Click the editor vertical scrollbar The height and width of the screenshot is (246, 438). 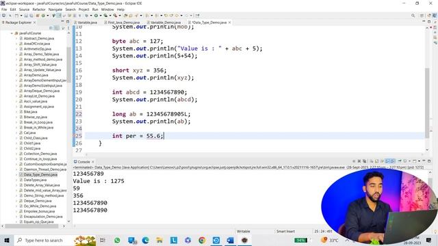pos(427,103)
